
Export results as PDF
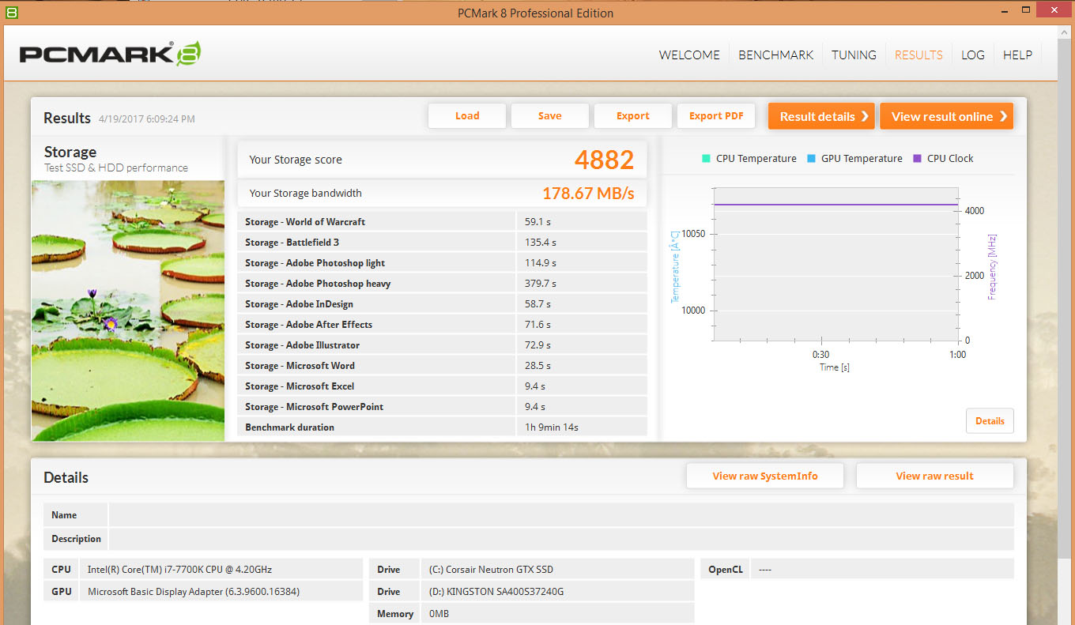[716, 115]
